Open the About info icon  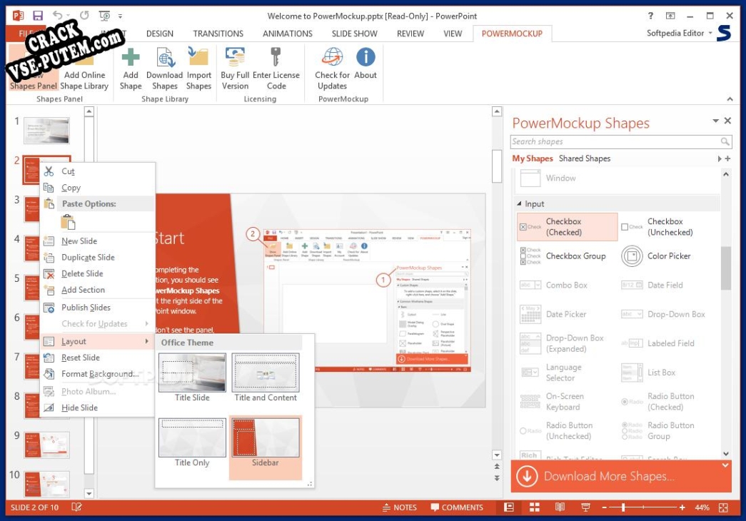[x=366, y=57]
